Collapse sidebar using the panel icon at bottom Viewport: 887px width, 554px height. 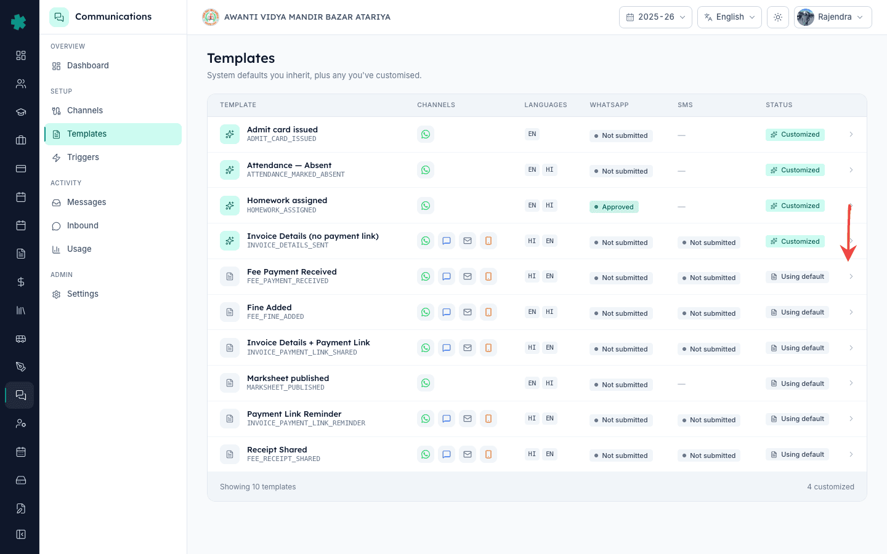21,534
